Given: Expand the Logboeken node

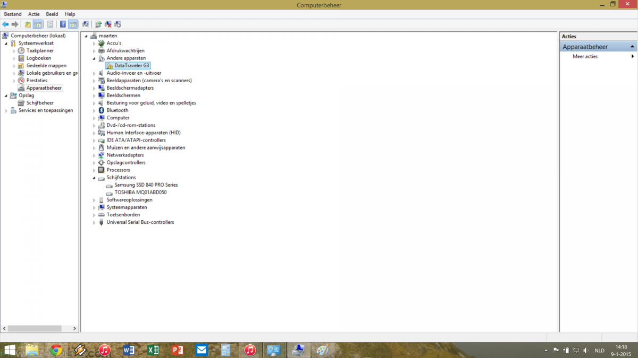Looking at the screenshot, I should pyautogui.click(x=14, y=58).
